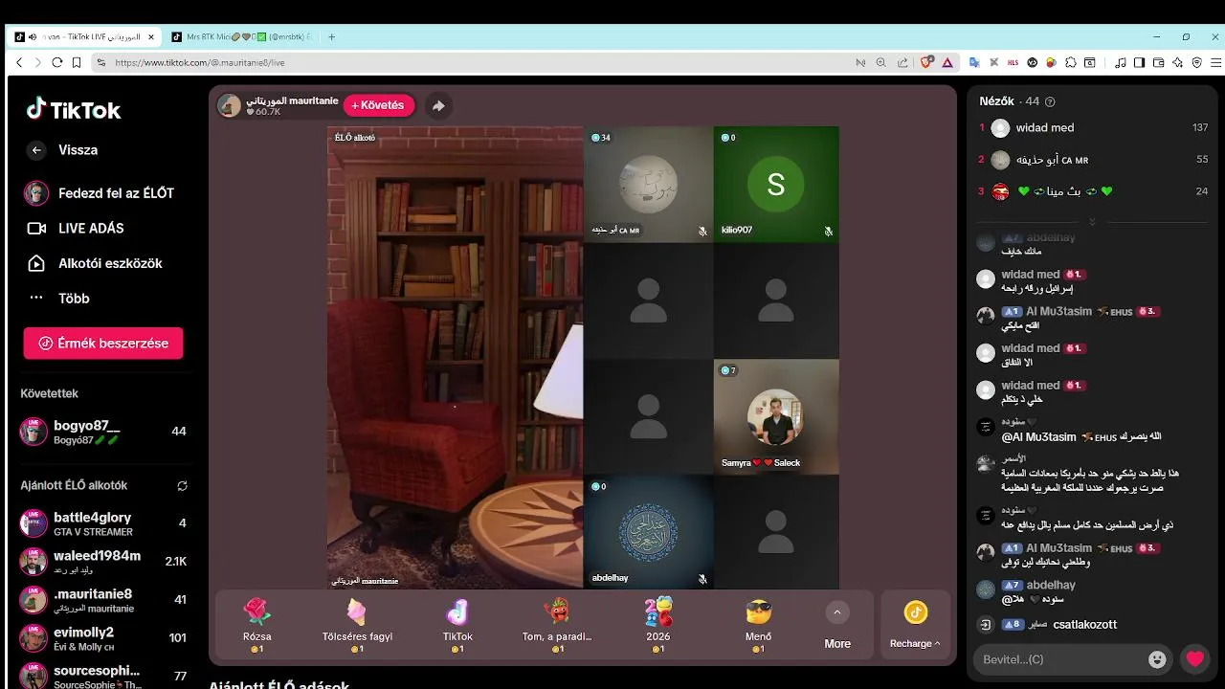The height and width of the screenshot is (689, 1225).
Task: Open the Leo AI sparkle icon
Action: coord(1177,62)
